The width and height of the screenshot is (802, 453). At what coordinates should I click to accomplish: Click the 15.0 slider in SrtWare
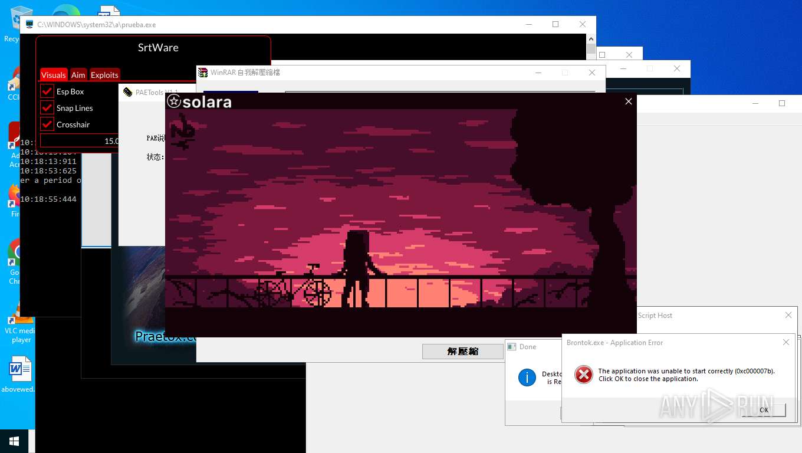pos(79,141)
